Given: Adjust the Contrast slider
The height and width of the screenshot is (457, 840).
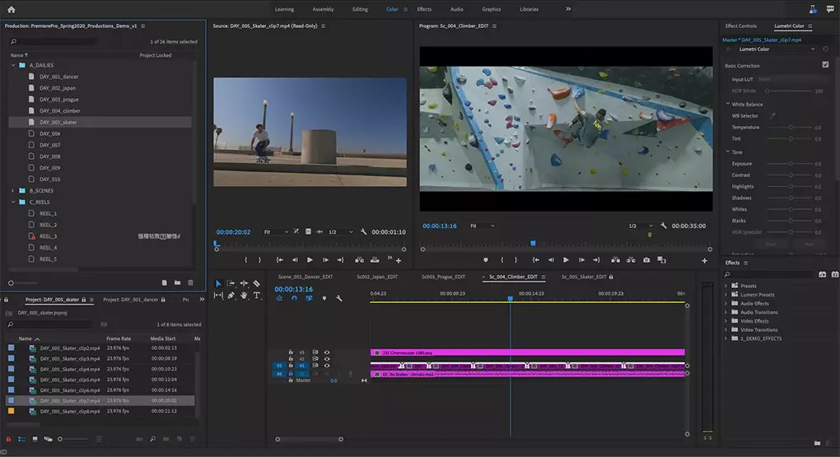Looking at the screenshot, I should point(791,175).
